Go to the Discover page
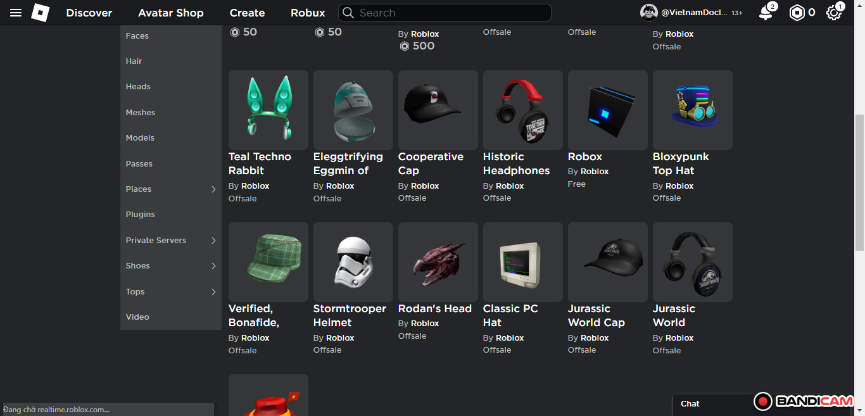The height and width of the screenshot is (416, 865). pyautogui.click(x=89, y=13)
